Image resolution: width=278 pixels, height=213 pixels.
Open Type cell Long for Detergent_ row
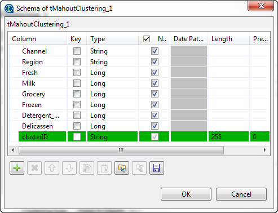coord(112,116)
